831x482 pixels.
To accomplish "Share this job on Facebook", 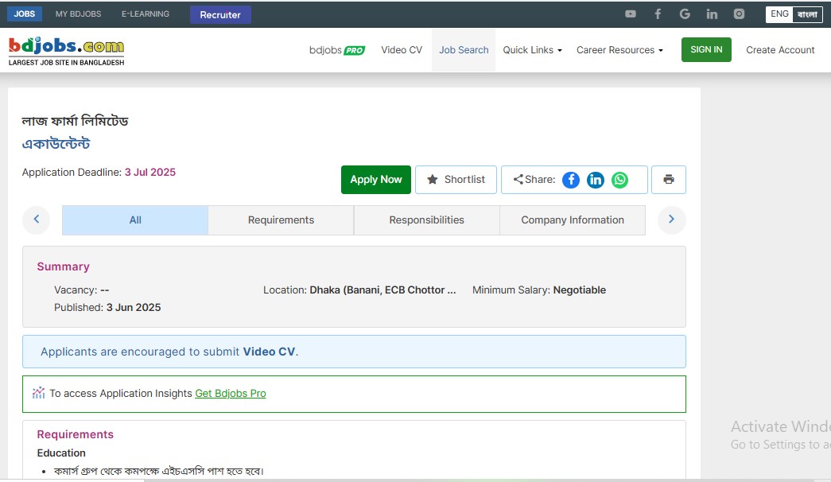I will [x=571, y=180].
